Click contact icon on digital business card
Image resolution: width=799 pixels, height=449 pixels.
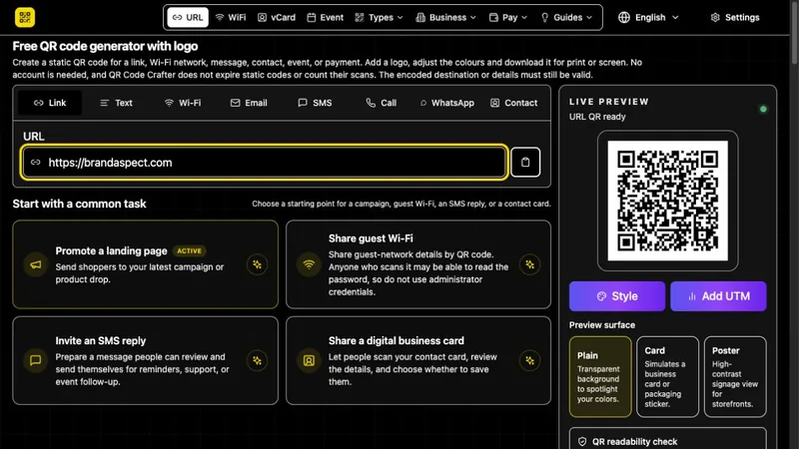tap(309, 360)
